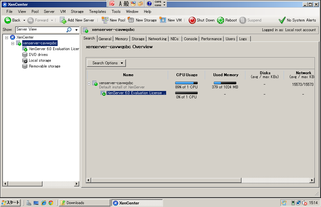Click the red Shut Down icon
The image size is (321, 207).
tap(192, 20)
